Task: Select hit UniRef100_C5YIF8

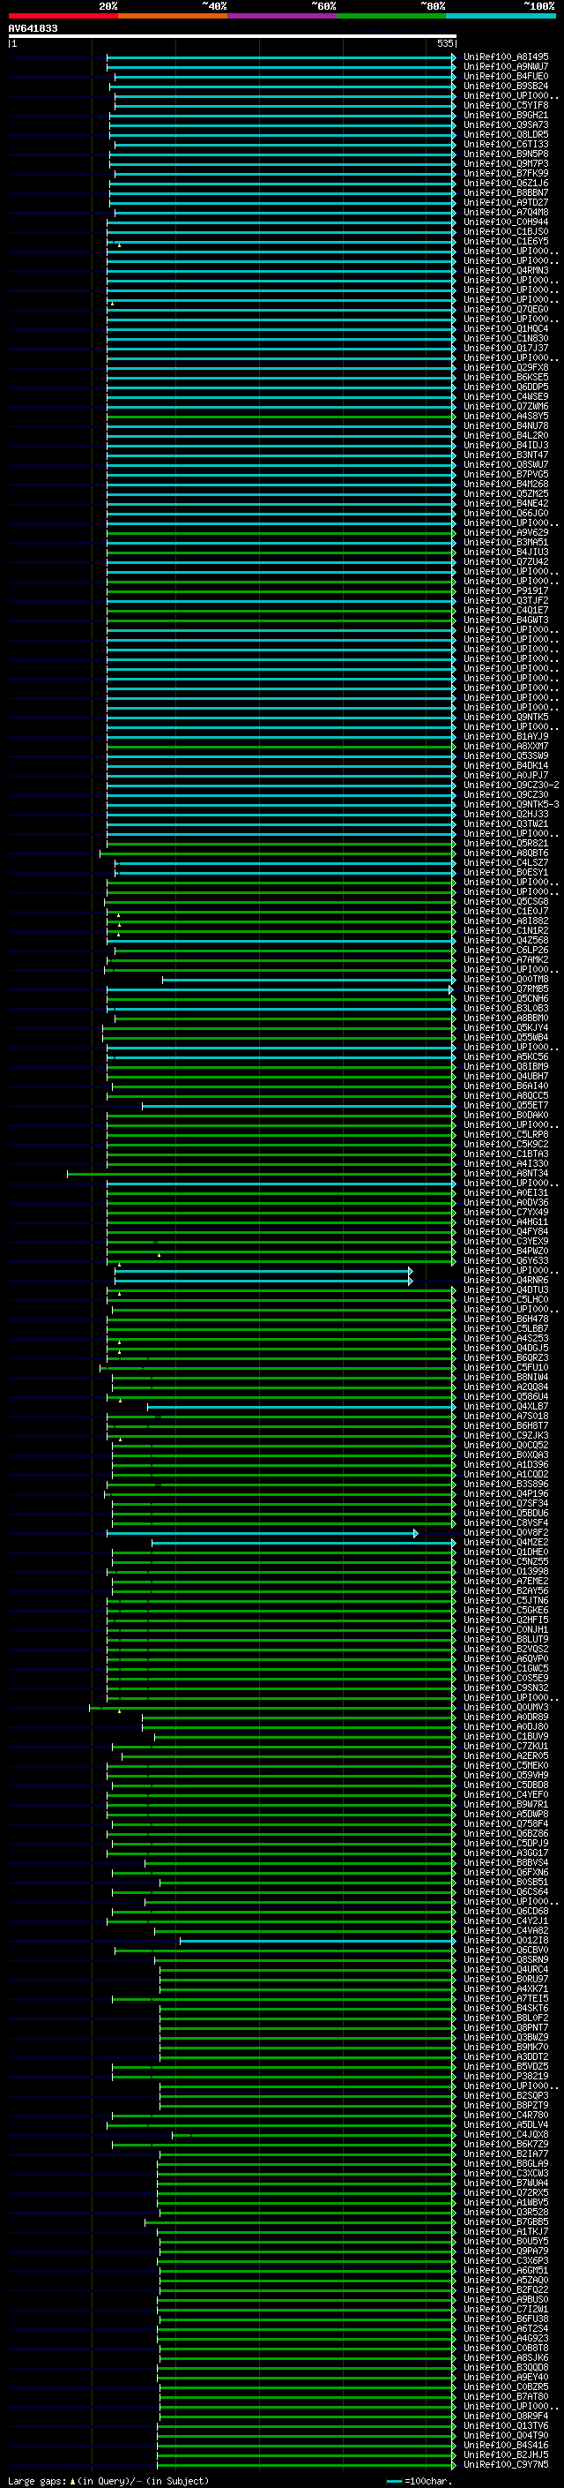Action: 505,105
